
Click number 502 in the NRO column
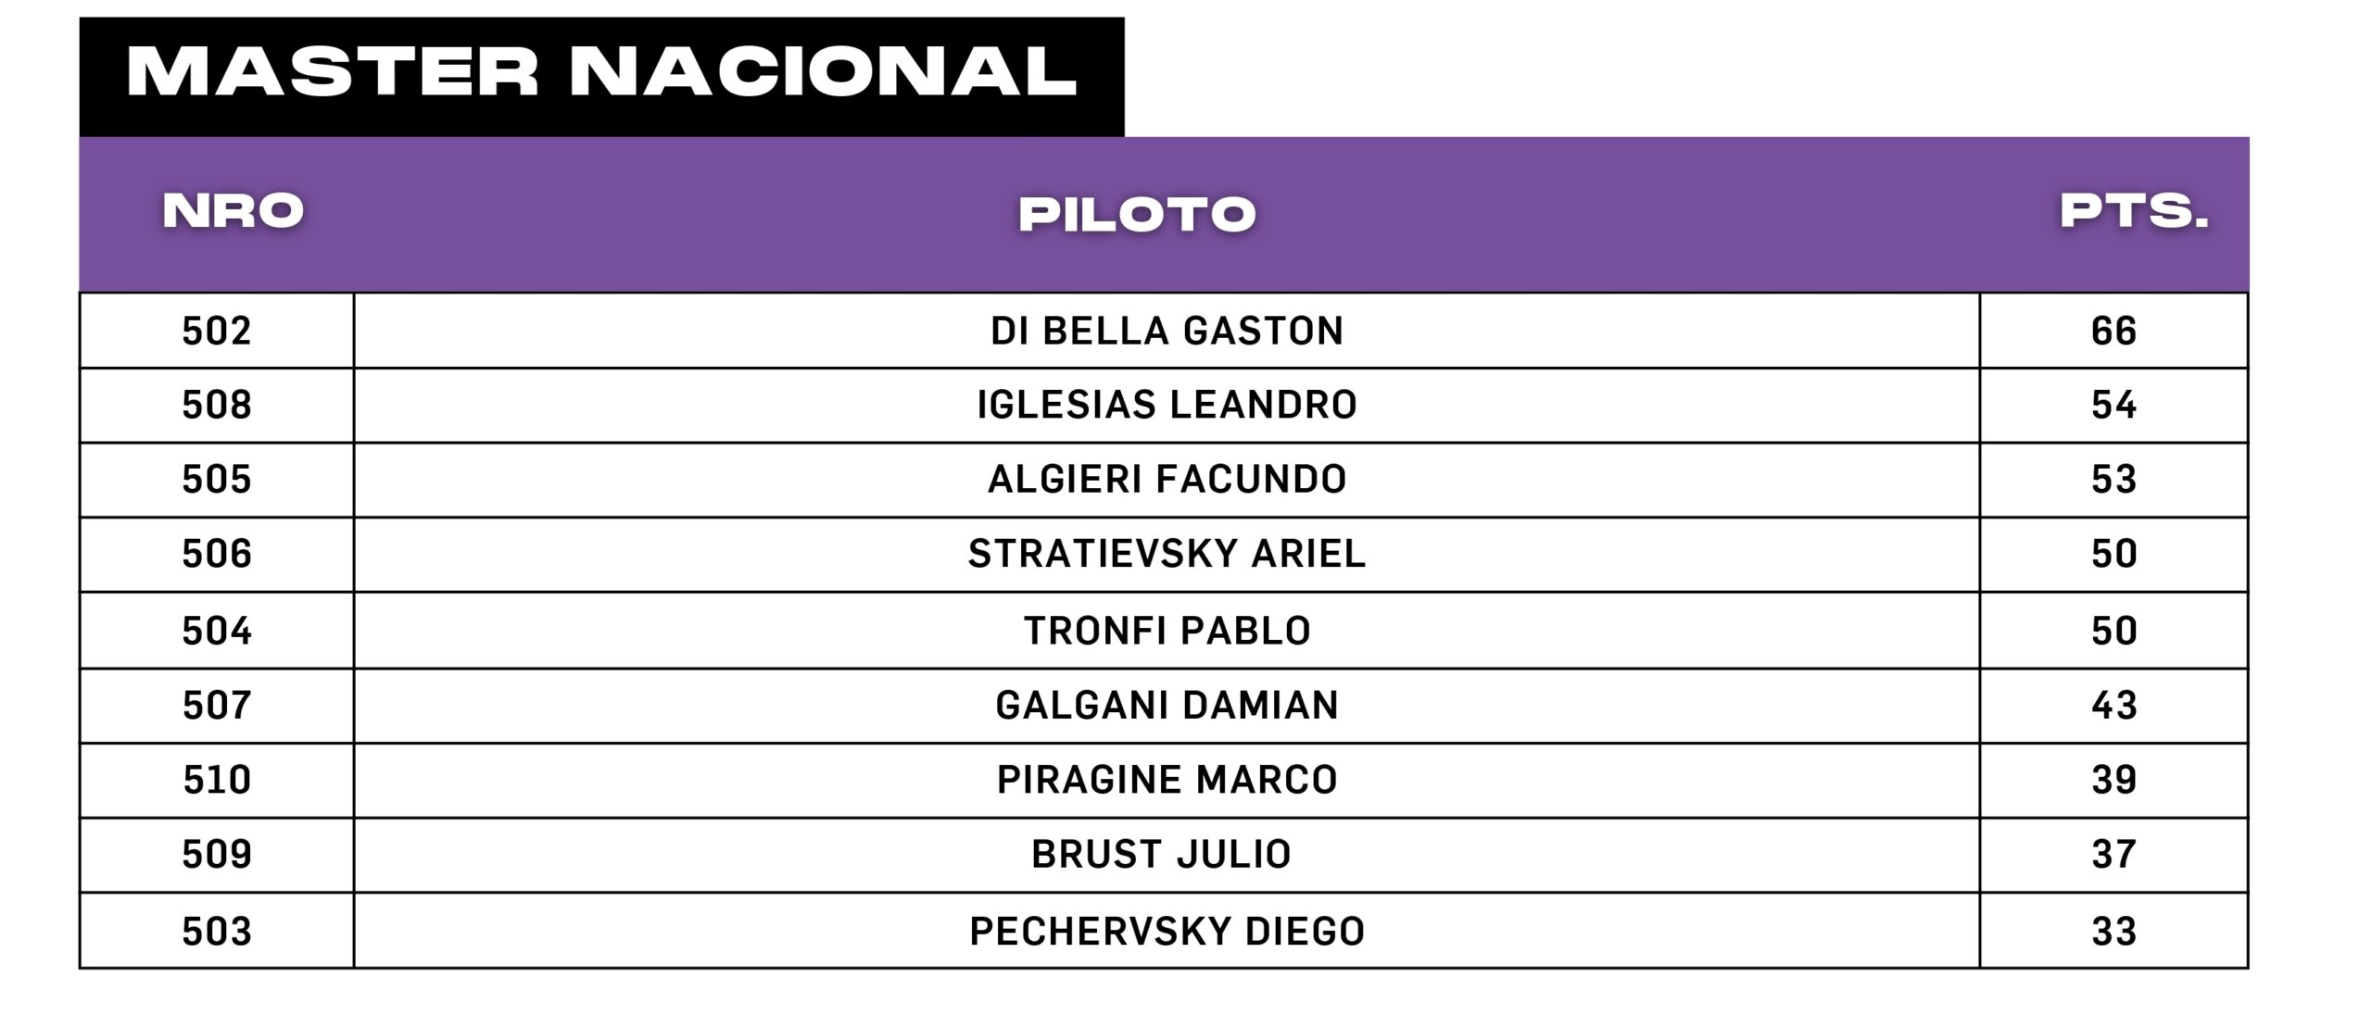coord(217,331)
